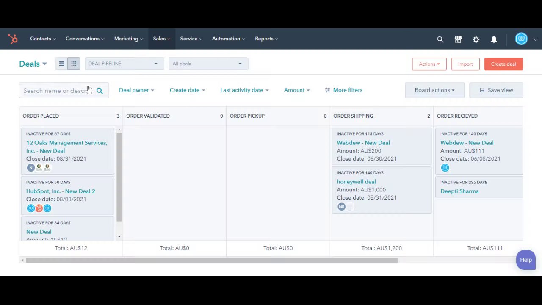Expand the Deals object dropdown
Image resolution: width=542 pixels, height=305 pixels.
33,64
